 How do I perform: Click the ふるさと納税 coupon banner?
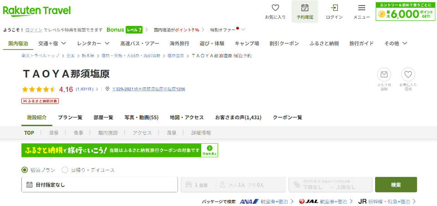pyautogui.click(x=119, y=150)
